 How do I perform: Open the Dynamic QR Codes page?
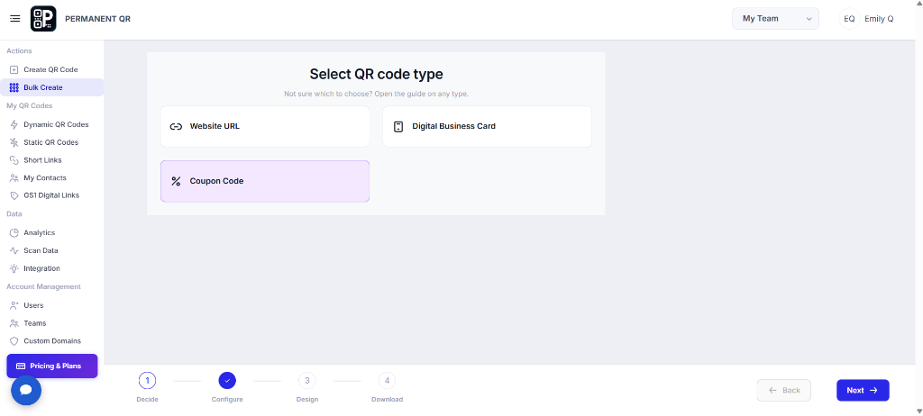click(51, 125)
